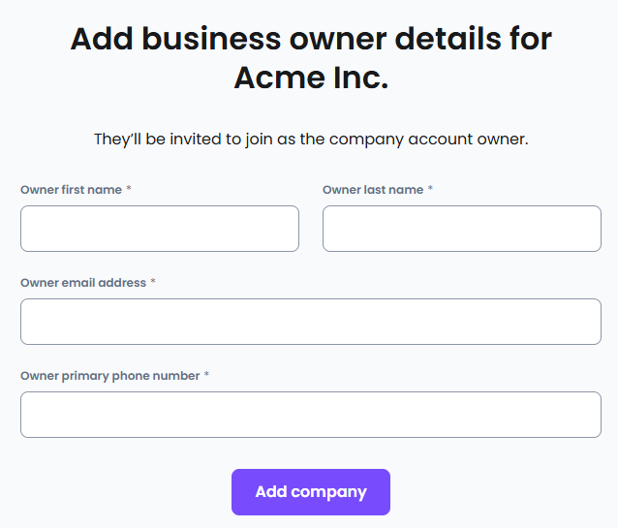This screenshot has width=618, height=528.
Task: Click the Owner first name input field
Action: pyautogui.click(x=160, y=229)
